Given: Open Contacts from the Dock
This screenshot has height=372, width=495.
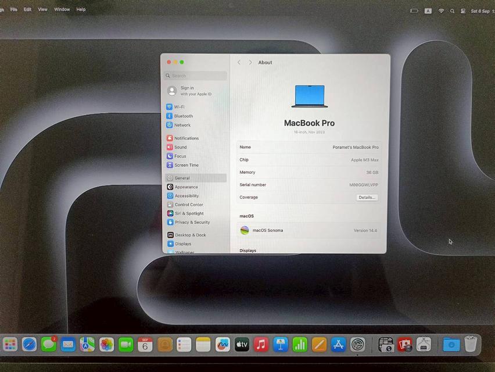Looking at the screenshot, I should coord(165,345).
